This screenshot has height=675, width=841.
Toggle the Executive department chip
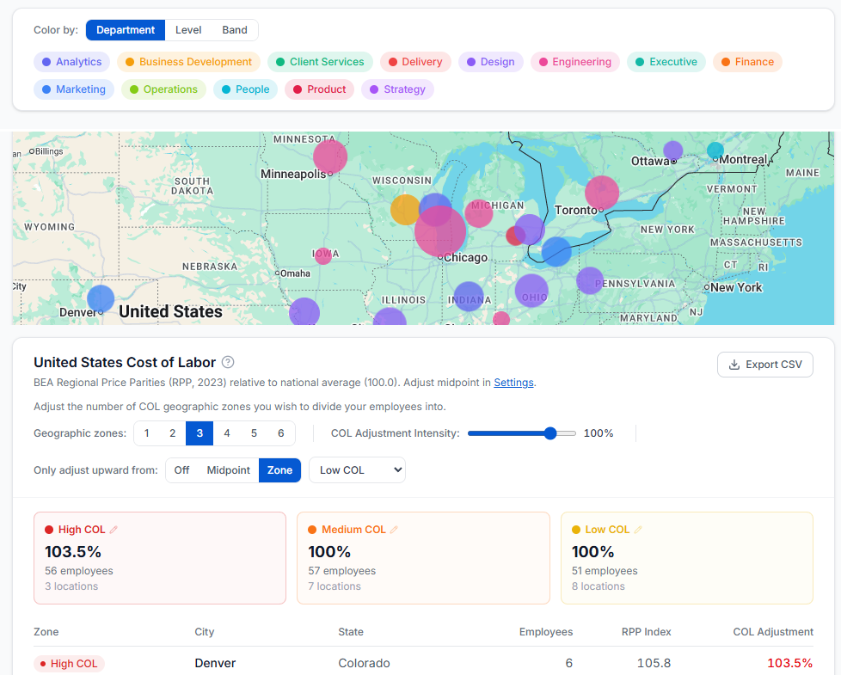(666, 62)
